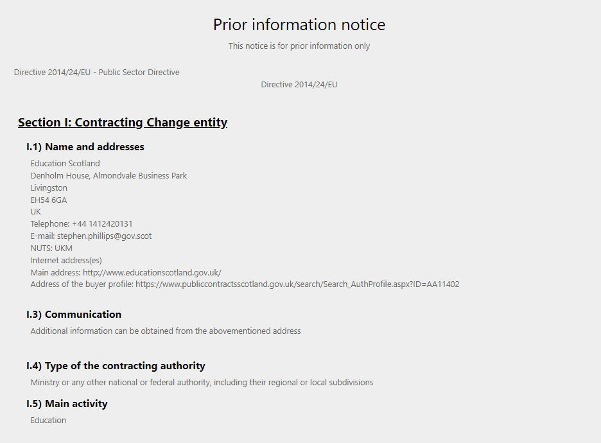The image size is (601, 443).
Task: Click the I.4) Type of the contracting authority heading
Action: click(x=116, y=366)
